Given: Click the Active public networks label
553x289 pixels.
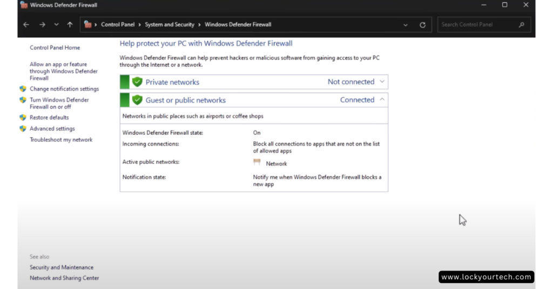Looking at the screenshot, I should click(151, 162).
